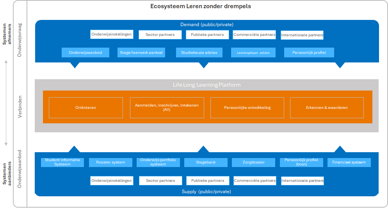Click Internationale partners in the Supply section

click(x=303, y=181)
